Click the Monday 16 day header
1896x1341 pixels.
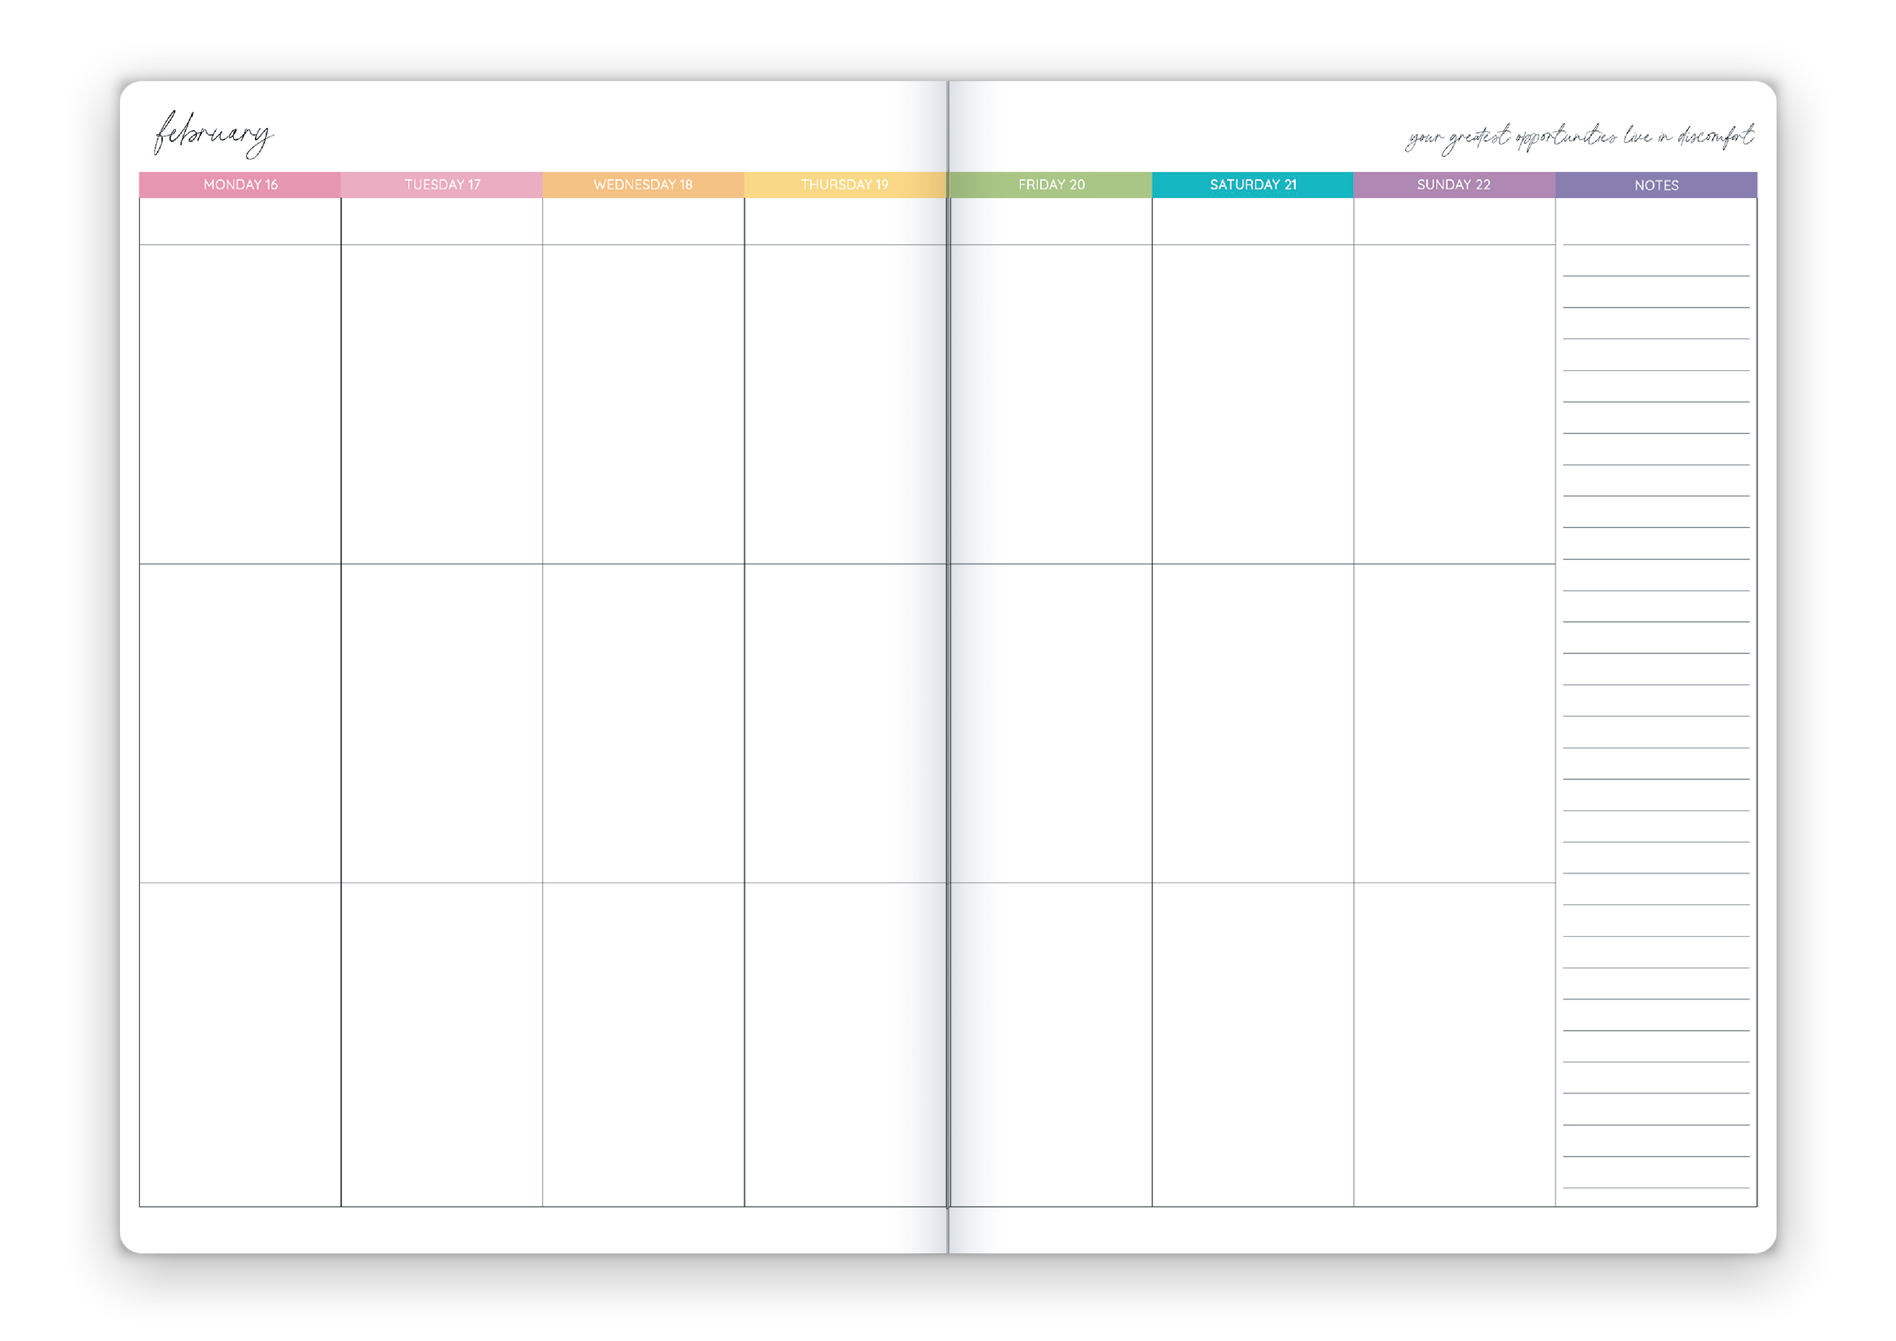241,185
